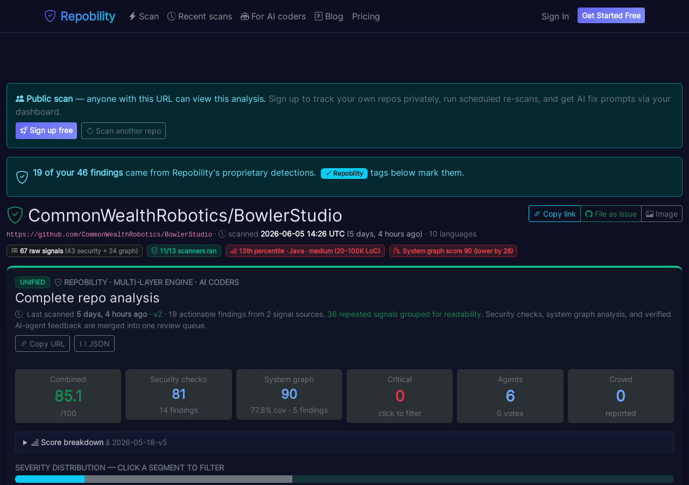Click Copy link button
Screen dimensions: 689x485
[554, 214]
